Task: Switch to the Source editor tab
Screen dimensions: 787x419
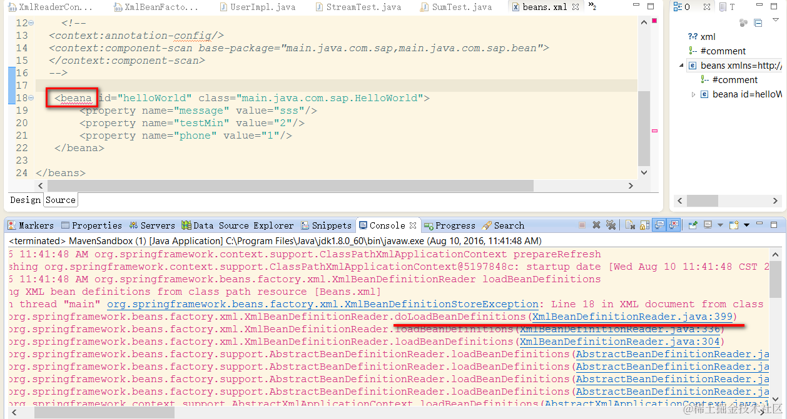Action: 61,200
